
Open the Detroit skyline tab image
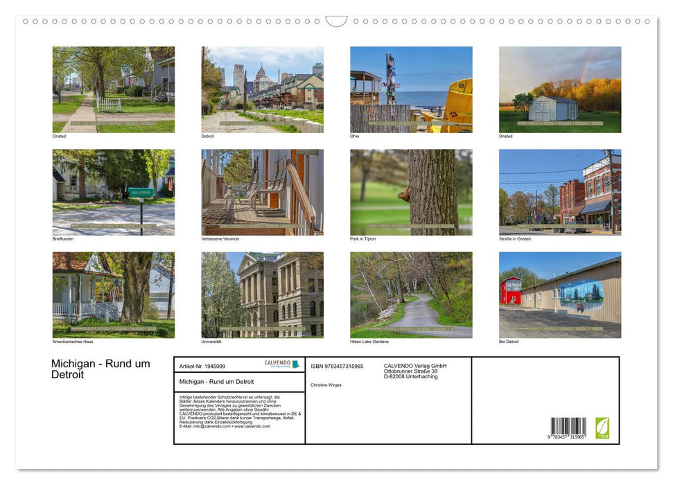[262, 89]
